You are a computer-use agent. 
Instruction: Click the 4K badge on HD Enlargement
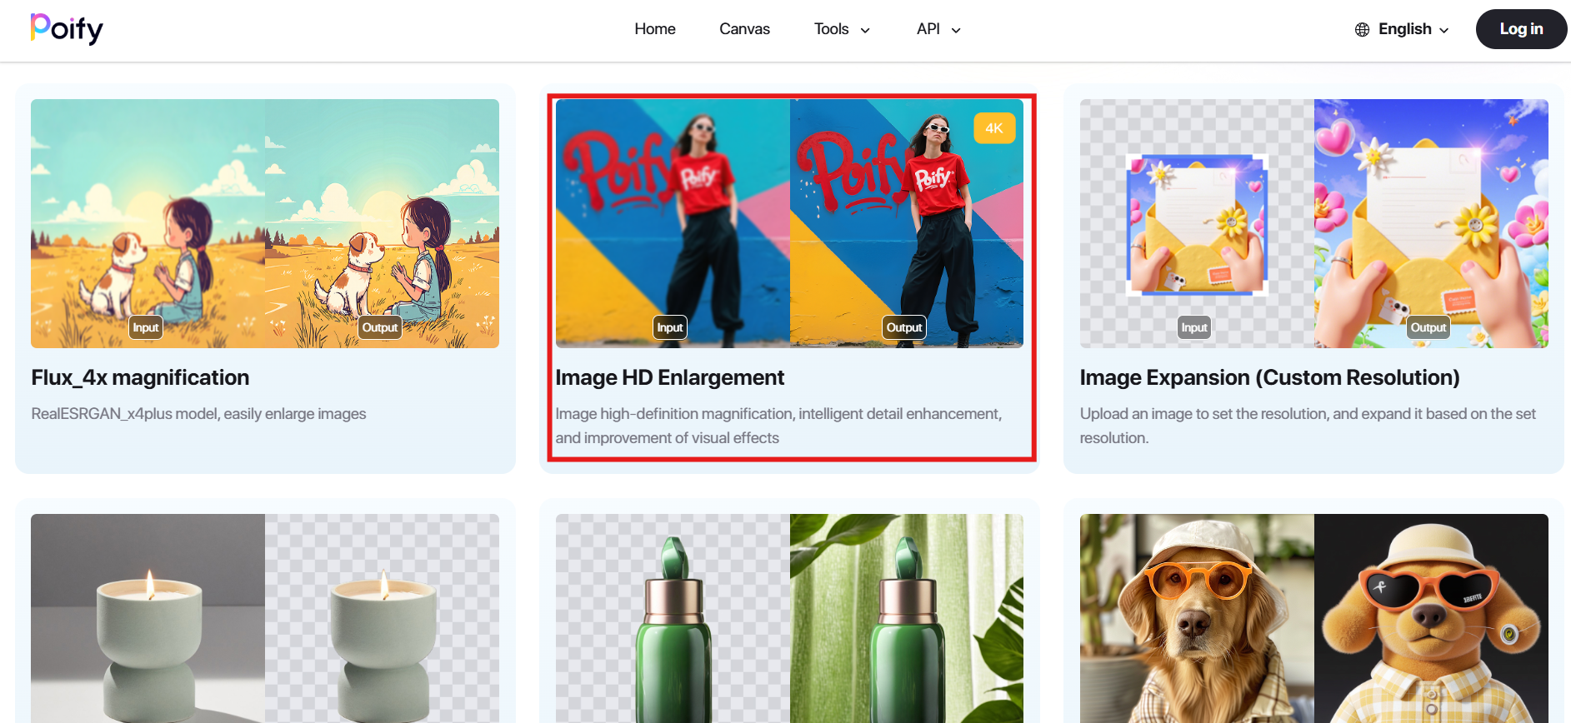[994, 128]
